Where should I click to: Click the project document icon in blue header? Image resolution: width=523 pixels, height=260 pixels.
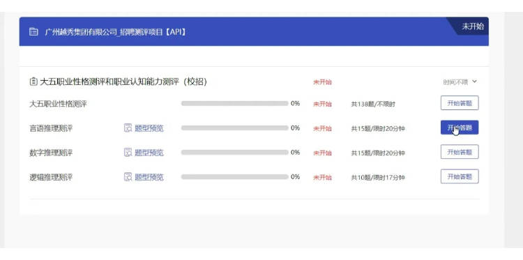pyautogui.click(x=33, y=32)
